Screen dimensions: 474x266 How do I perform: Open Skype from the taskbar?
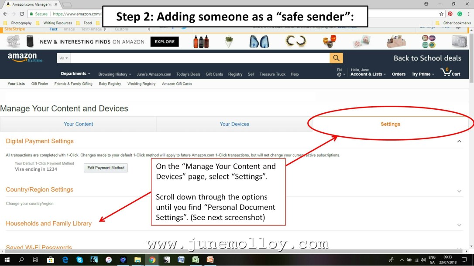pos(79,259)
